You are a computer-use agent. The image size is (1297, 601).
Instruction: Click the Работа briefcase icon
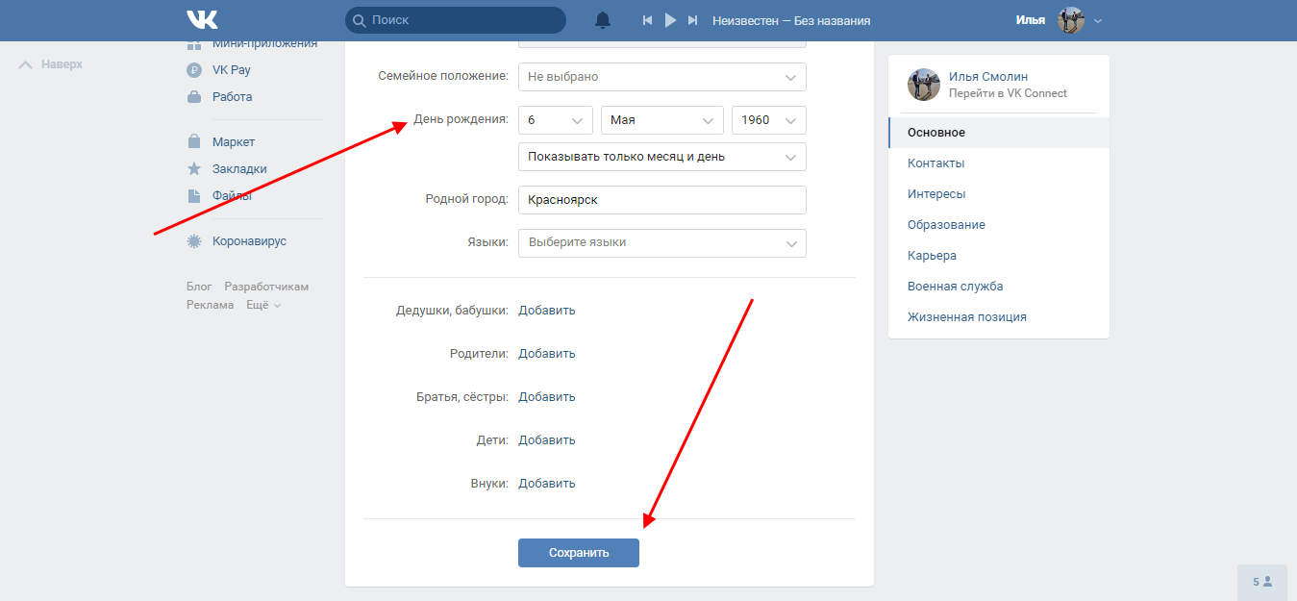(194, 97)
